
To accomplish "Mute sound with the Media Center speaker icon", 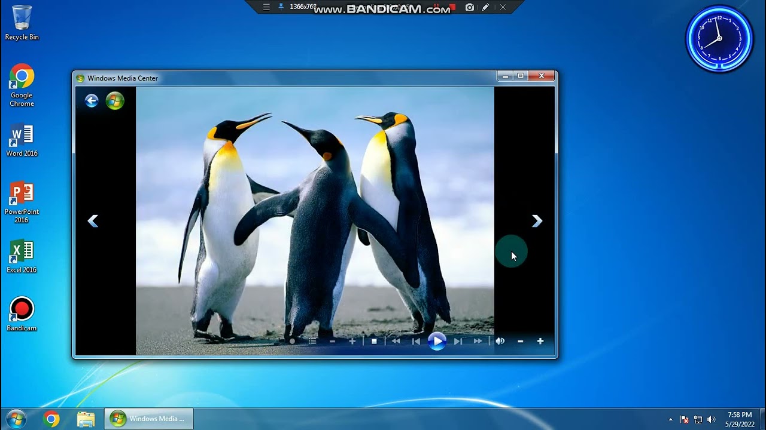I will click(x=500, y=342).
